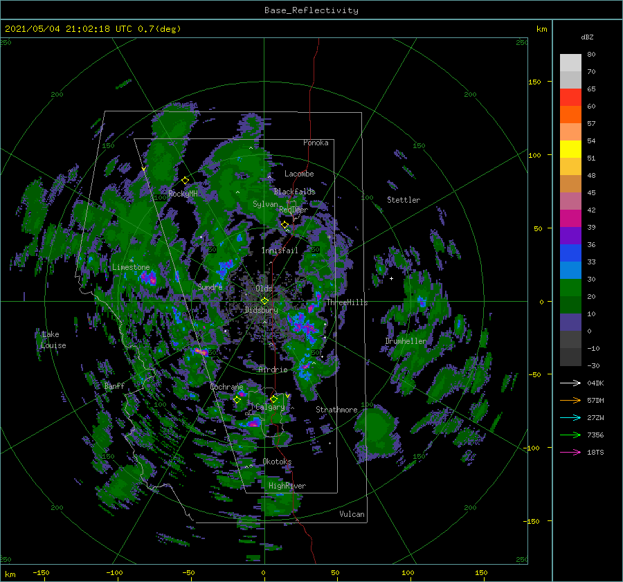
Task: Click the Ponoka city label
Action: tap(316, 143)
